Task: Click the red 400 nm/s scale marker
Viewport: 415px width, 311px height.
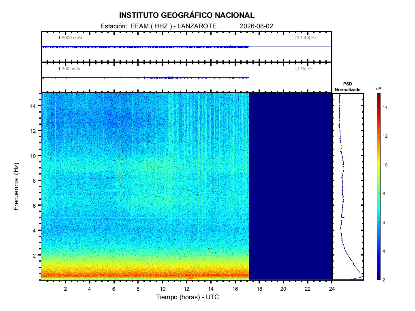Action: click(x=59, y=68)
